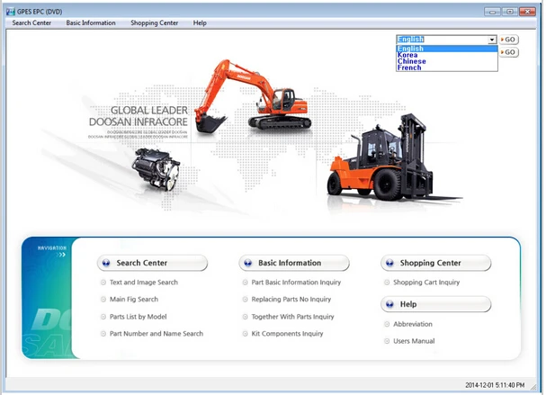Open Replacing Parts No Inquiry
This screenshot has width=546, height=395.
291,300
